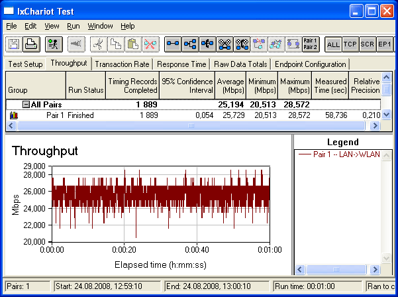The width and height of the screenshot is (398, 297).
Task: Click the All Pairs average value 25,194
Action: coord(231,105)
